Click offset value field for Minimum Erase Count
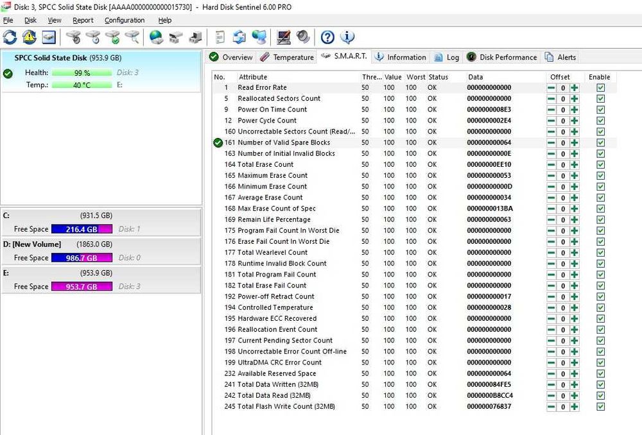Screen dimensions: 642x435 click(563, 187)
